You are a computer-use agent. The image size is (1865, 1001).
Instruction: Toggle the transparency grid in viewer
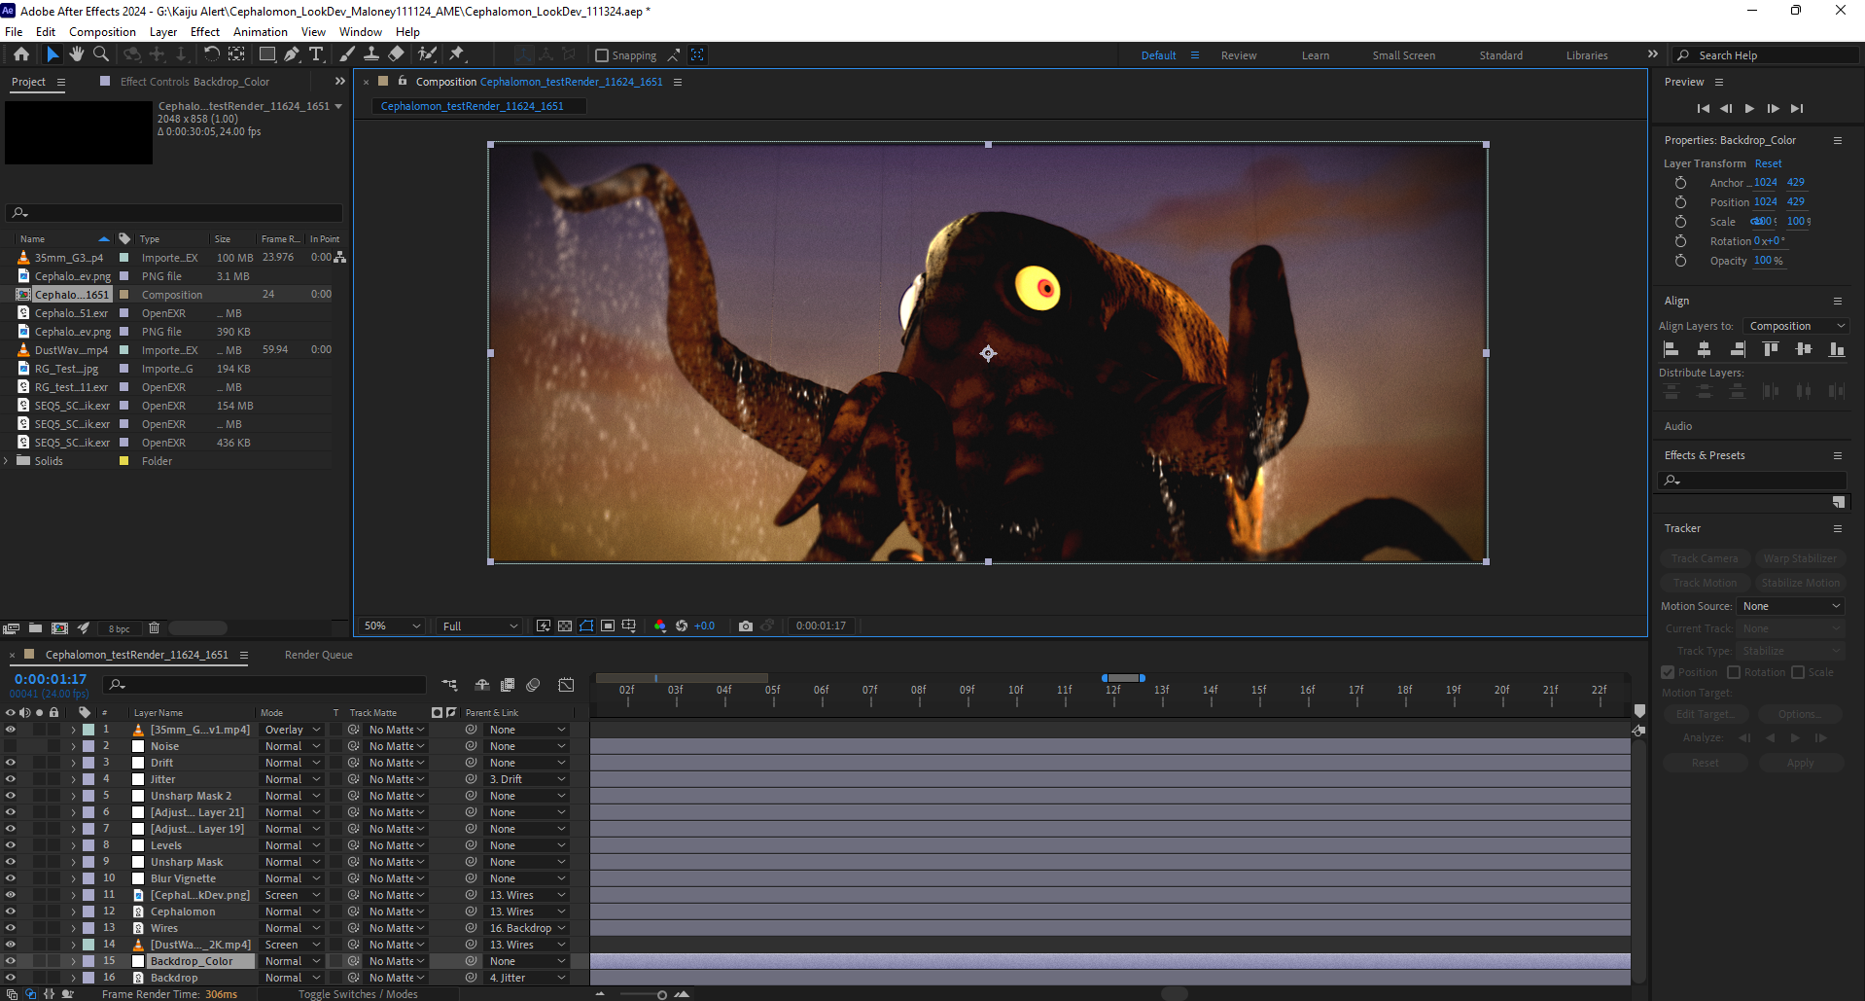[x=565, y=626]
